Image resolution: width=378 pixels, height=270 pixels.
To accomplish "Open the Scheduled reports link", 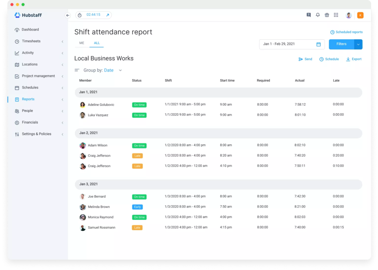I will 346,32.
